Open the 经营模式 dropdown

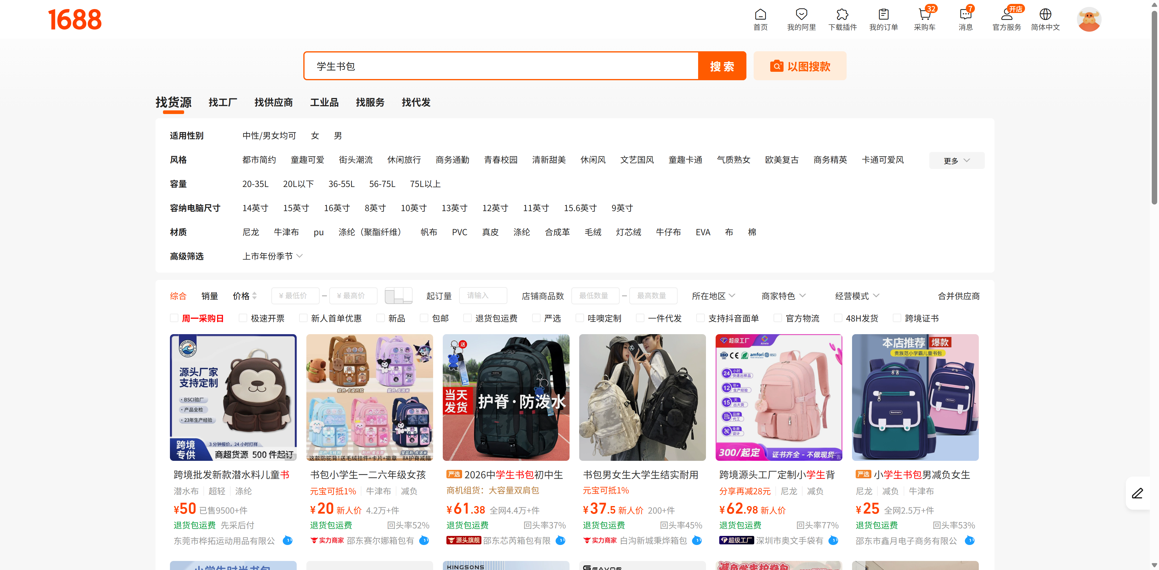coord(857,296)
